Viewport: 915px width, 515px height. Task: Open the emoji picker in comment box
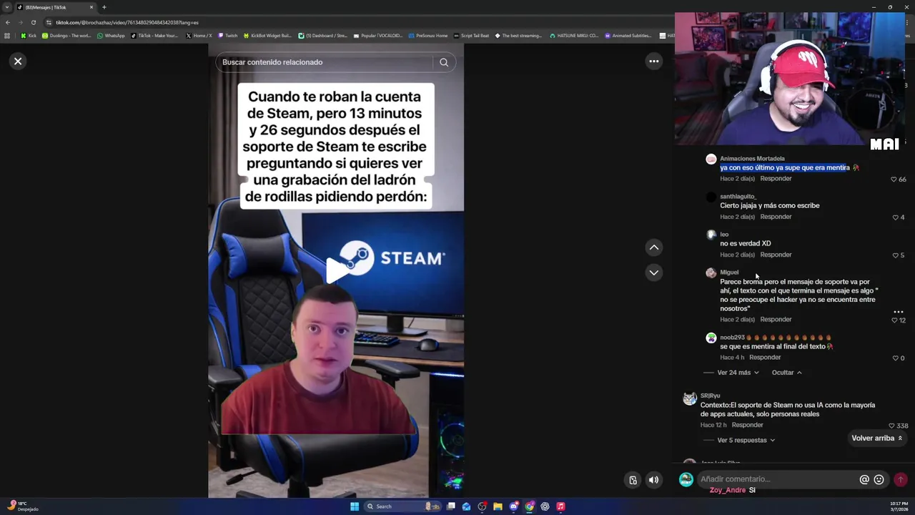(x=879, y=480)
